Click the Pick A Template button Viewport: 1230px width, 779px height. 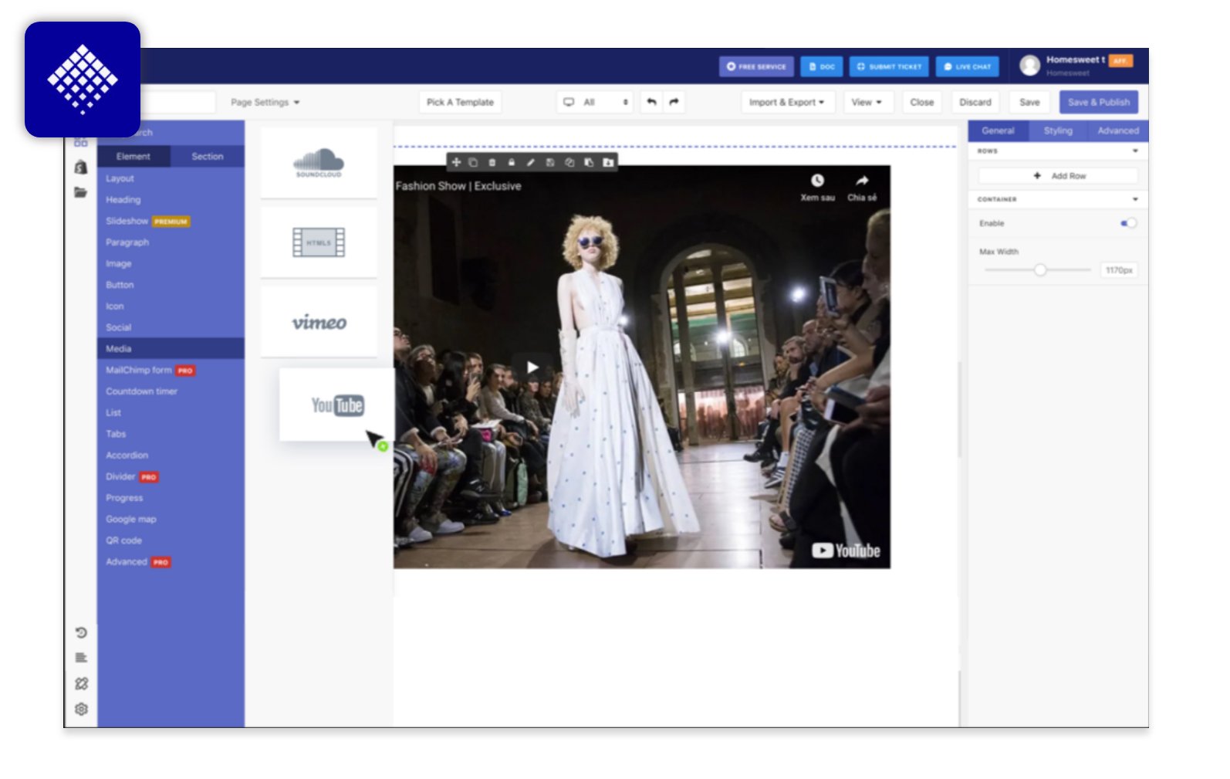click(x=460, y=102)
